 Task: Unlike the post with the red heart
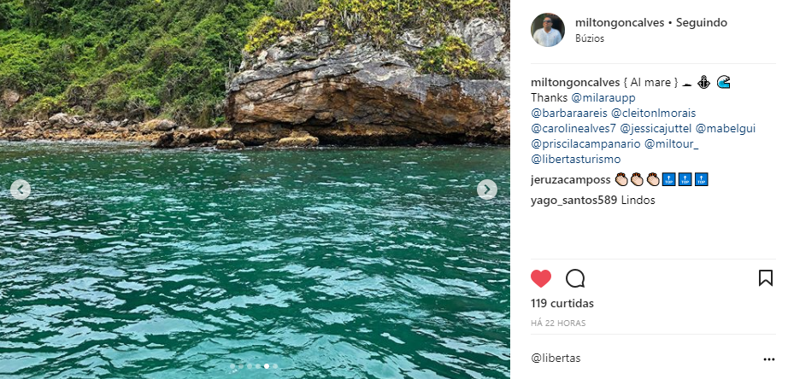tap(541, 278)
